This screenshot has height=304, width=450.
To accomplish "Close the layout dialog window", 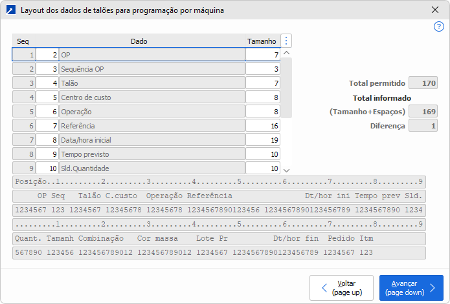I will (x=434, y=10).
